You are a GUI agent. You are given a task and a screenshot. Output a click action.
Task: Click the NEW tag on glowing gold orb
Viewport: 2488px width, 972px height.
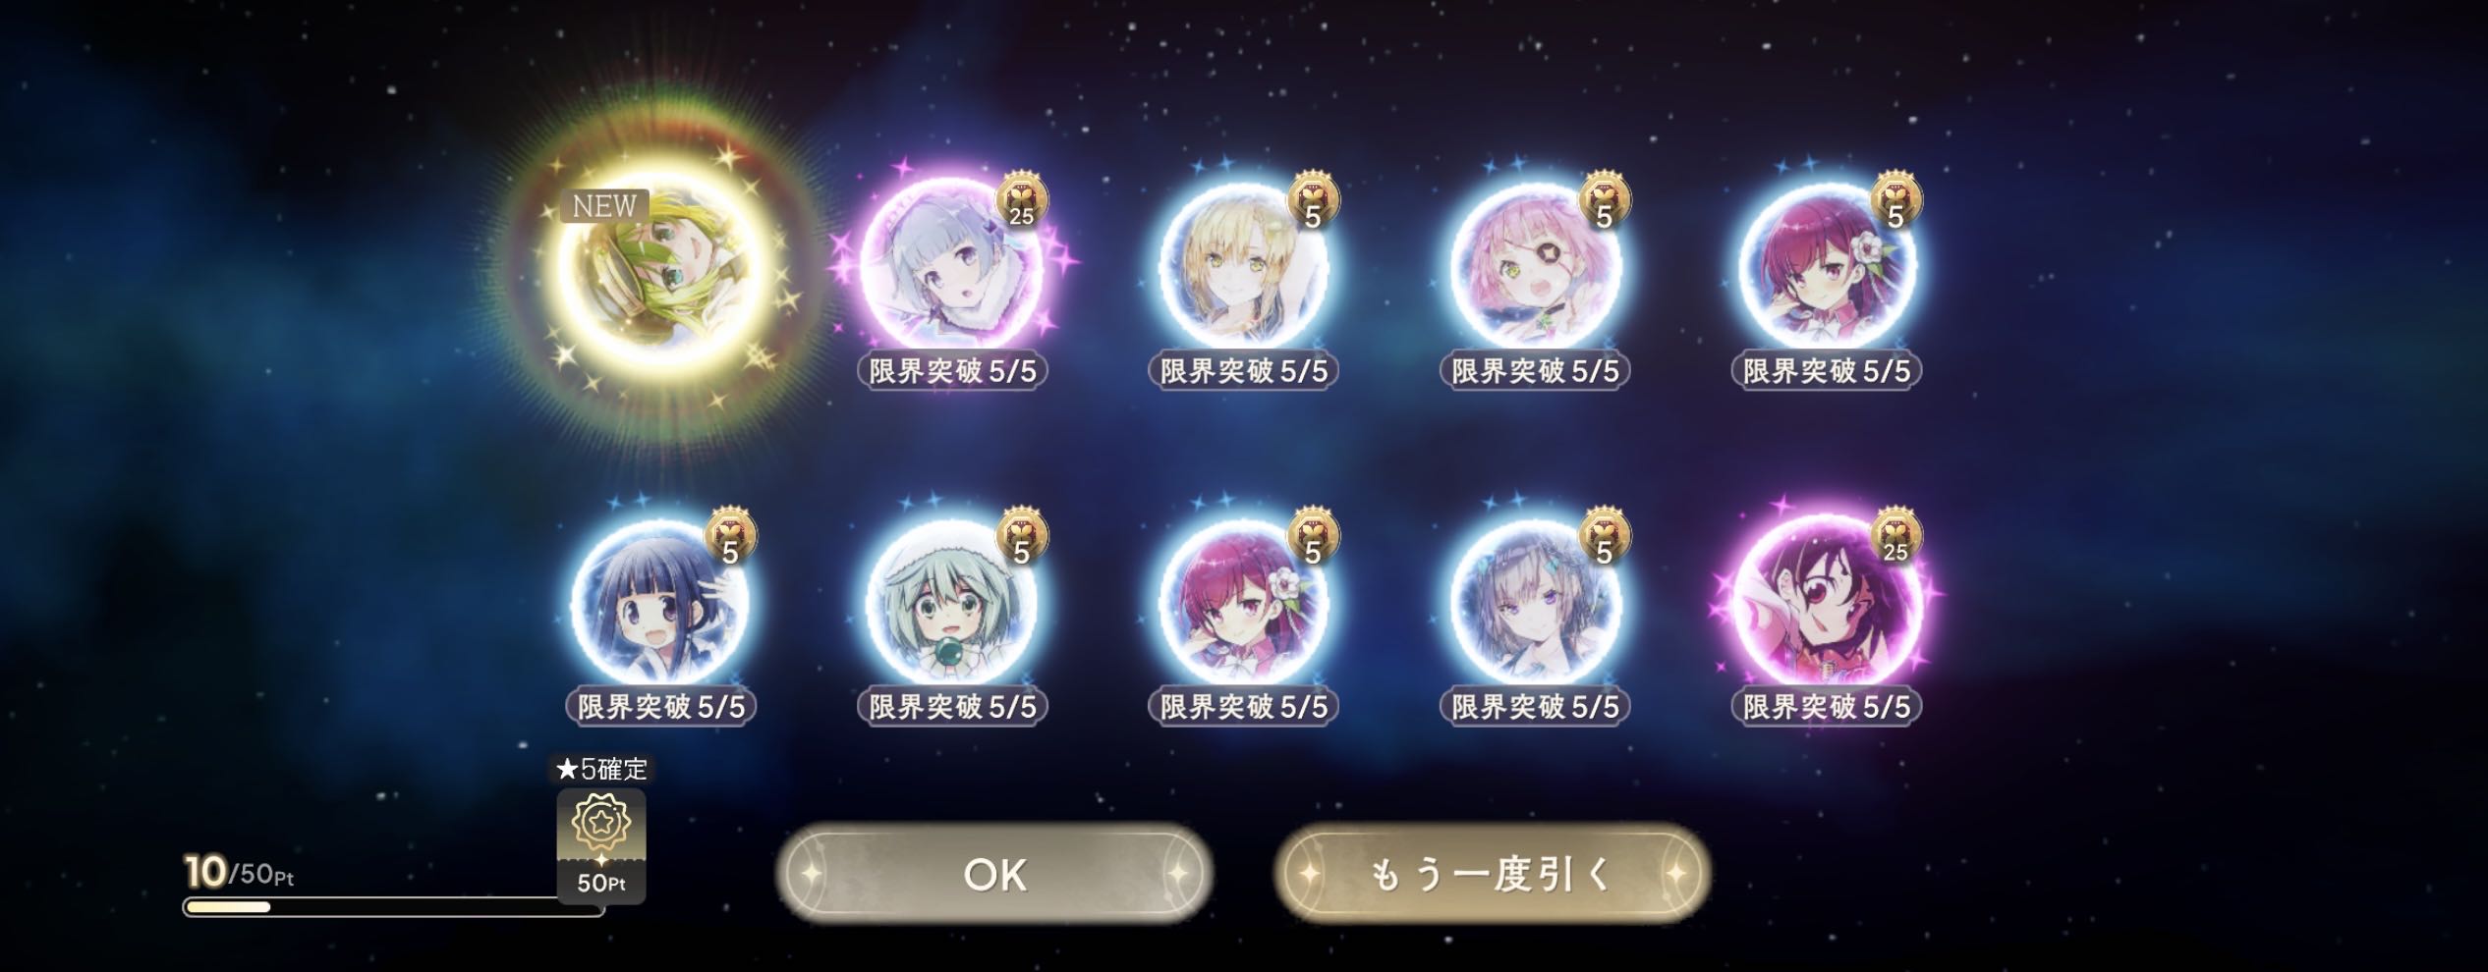[x=604, y=206]
